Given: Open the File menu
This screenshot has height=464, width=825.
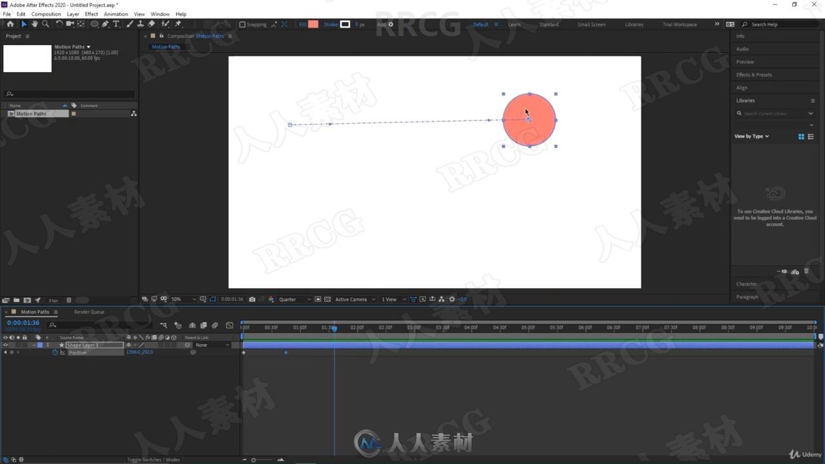Looking at the screenshot, I should 7,14.
